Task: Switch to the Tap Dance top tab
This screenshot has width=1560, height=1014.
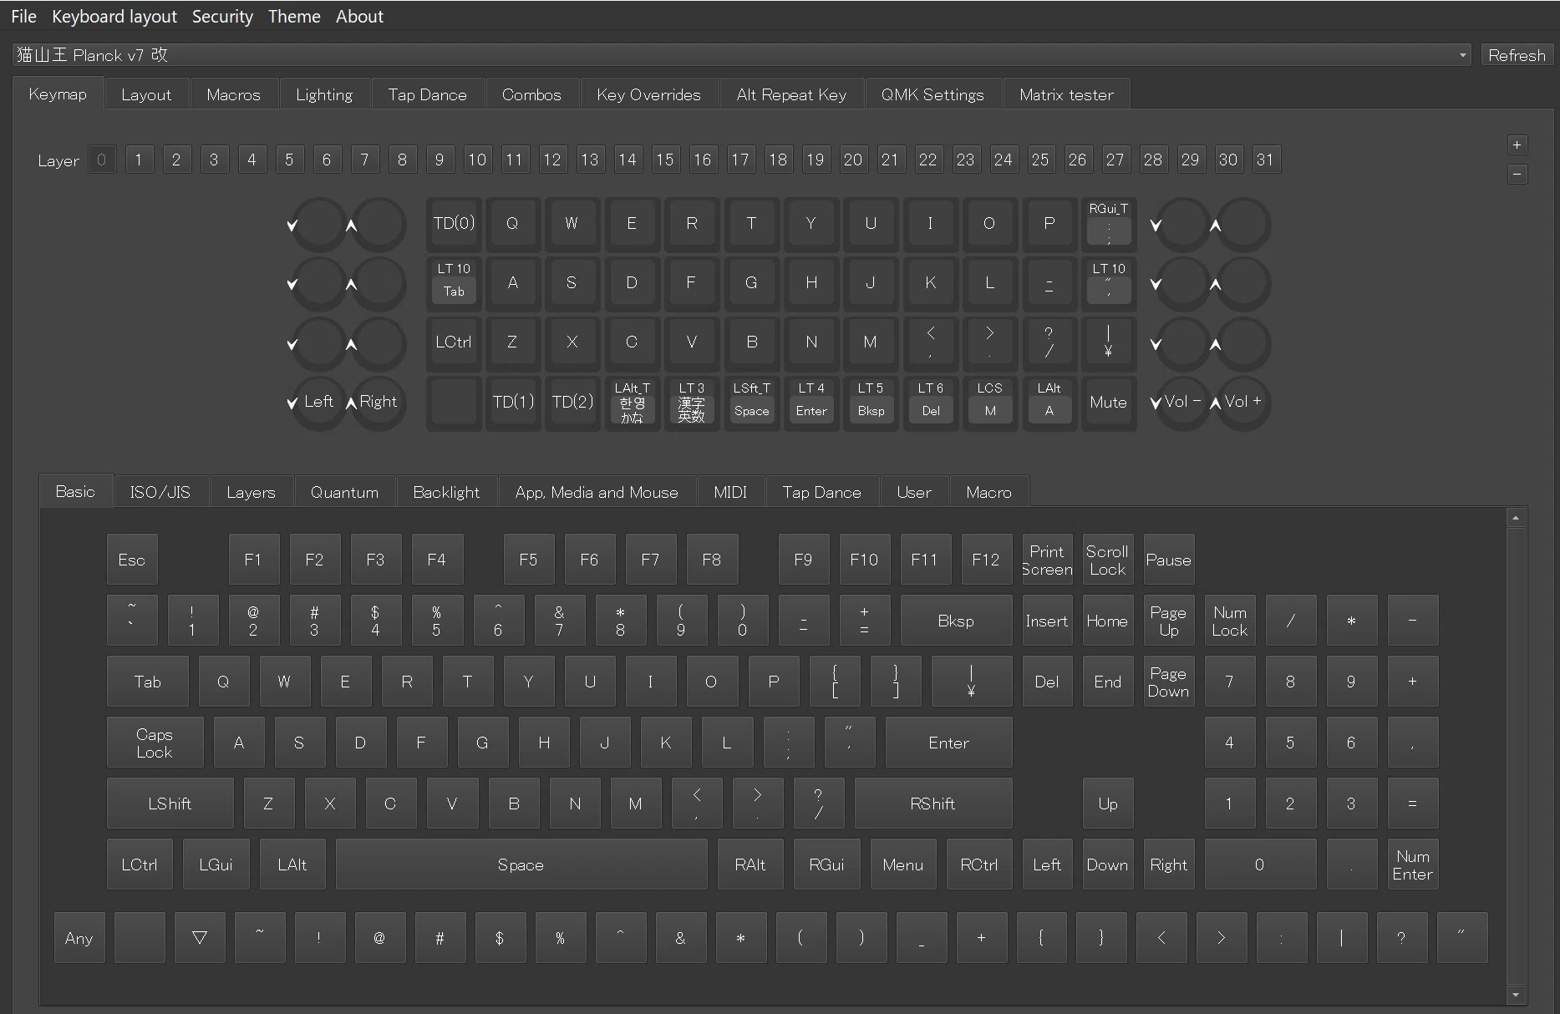Action: tap(427, 94)
